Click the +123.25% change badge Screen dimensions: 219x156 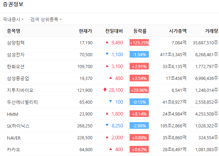pyautogui.click(x=139, y=43)
